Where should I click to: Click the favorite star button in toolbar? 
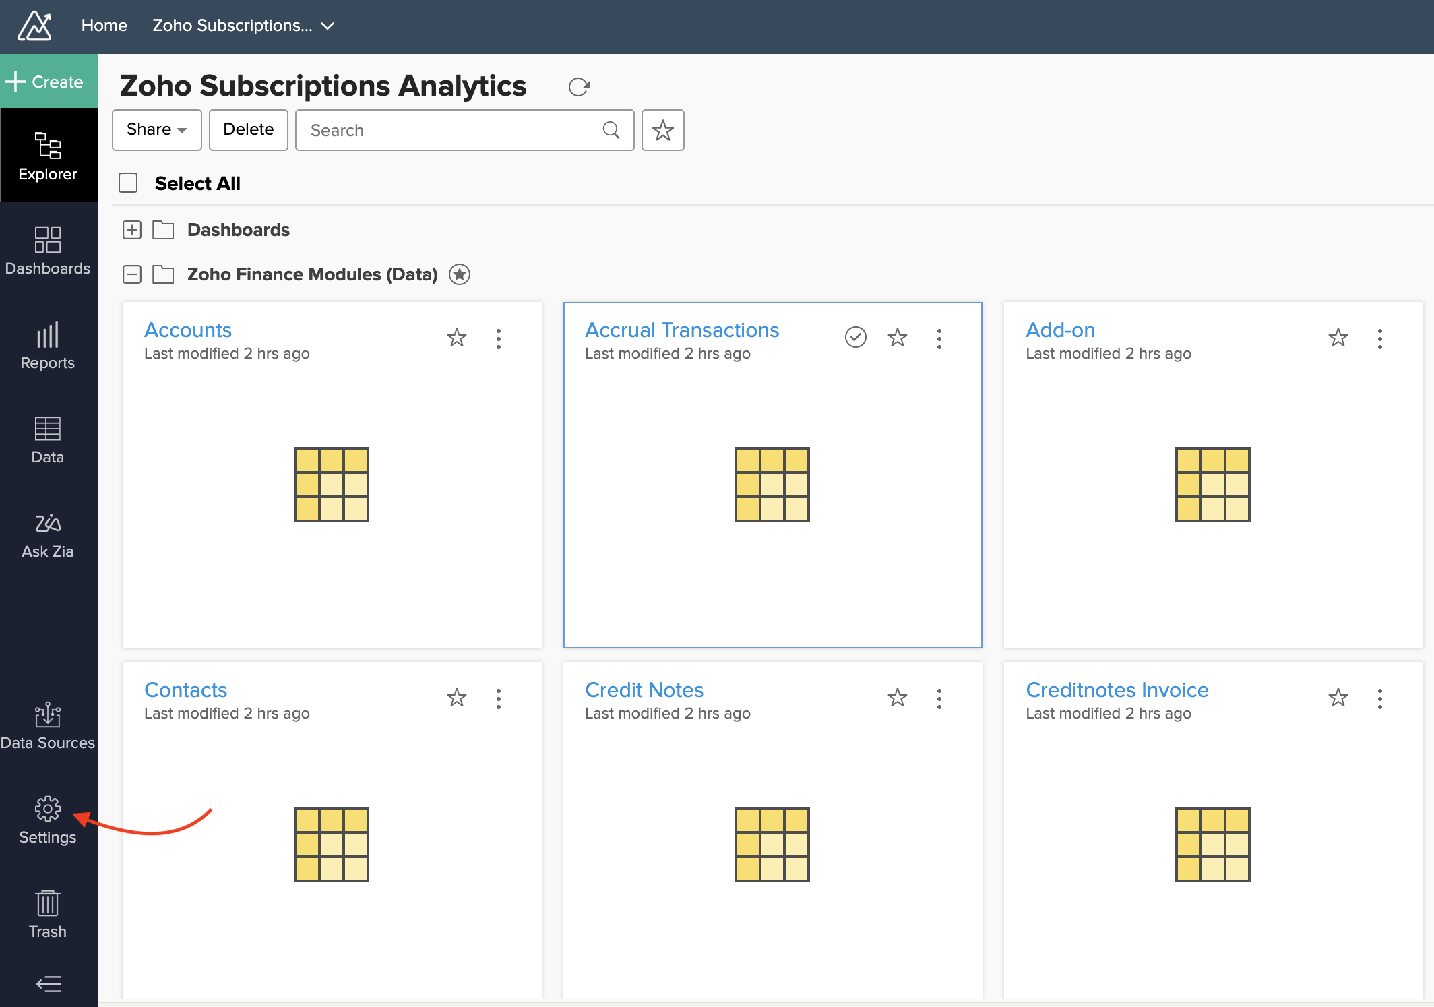pos(662,129)
